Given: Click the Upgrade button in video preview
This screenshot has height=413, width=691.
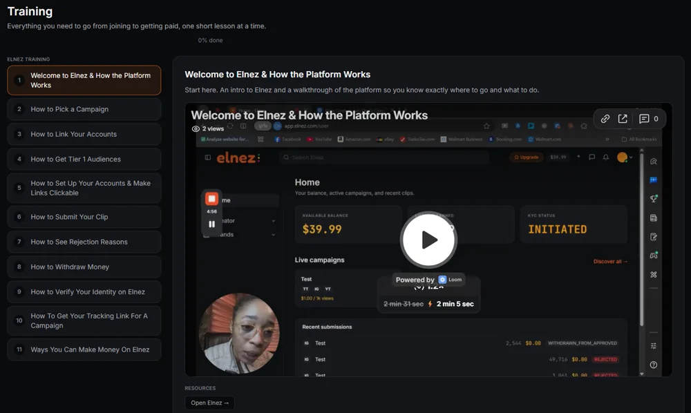Looking at the screenshot, I should coord(526,157).
